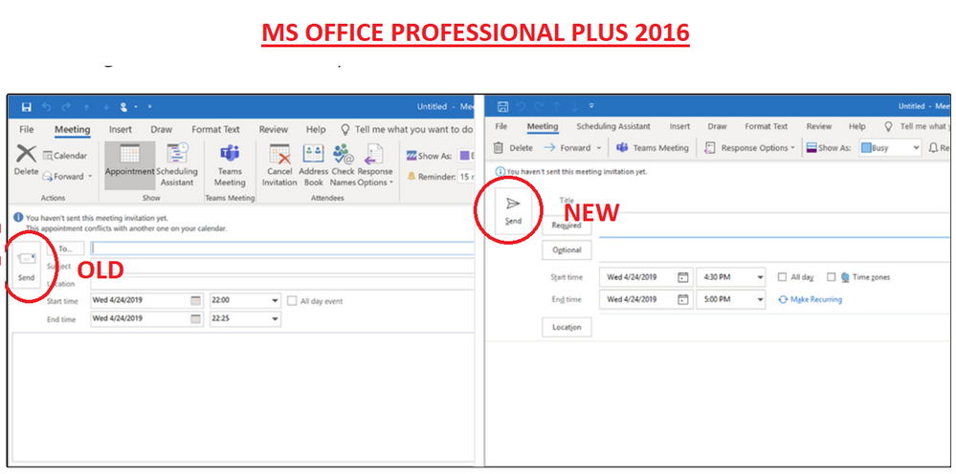Screen dimensions: 956x474
Task: Open the File tab in old window
Action: 26,130
